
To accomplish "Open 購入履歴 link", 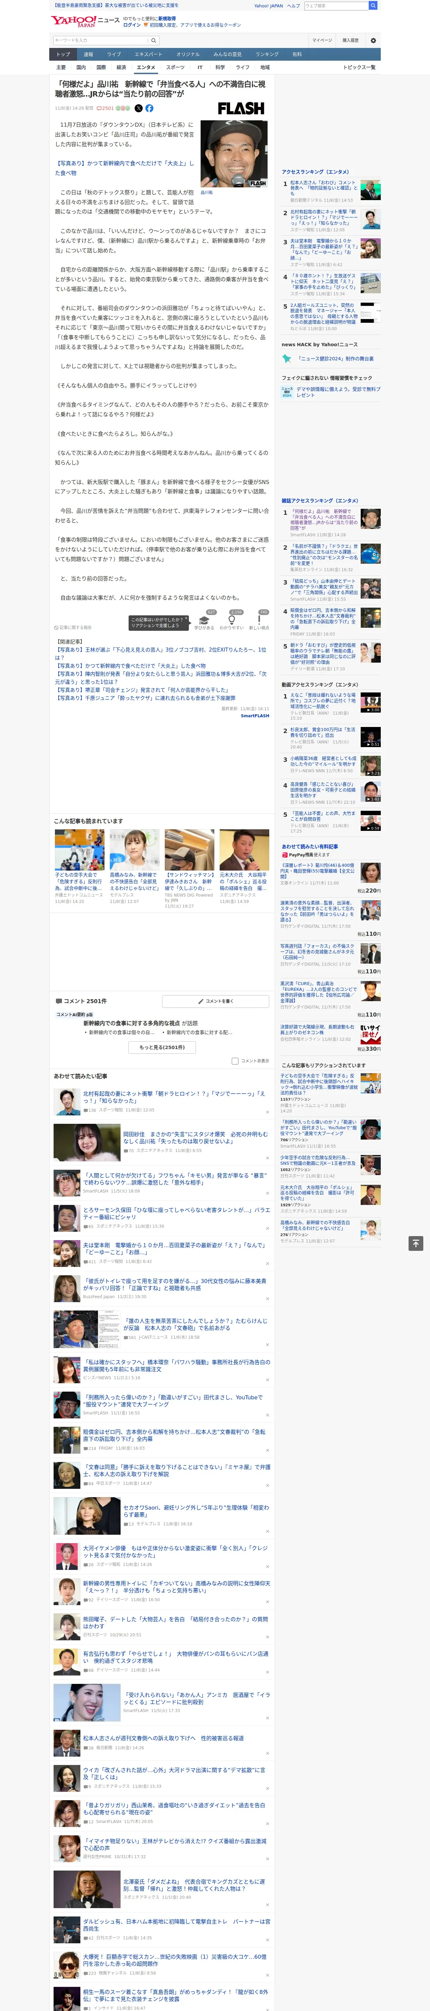I will click(x=350, y=41).
